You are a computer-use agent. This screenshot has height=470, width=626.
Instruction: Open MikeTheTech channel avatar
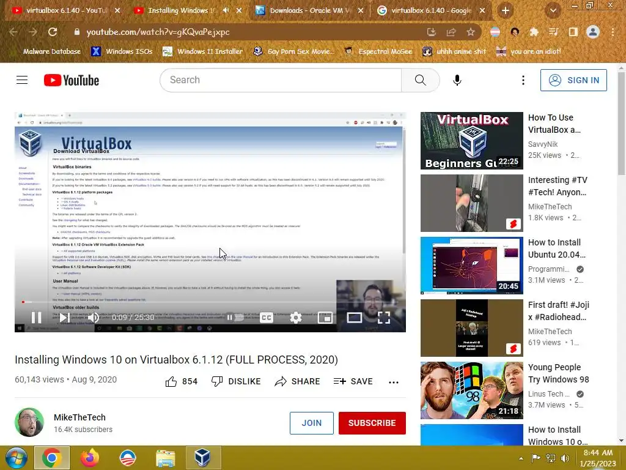pyautogui.click(x=29, y=422)
